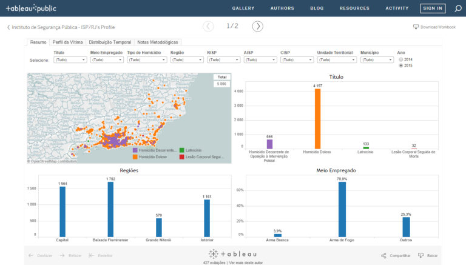Click the orange Homicídio Doloso bar
The width and height of the screenshot is (466, 265).
coord(317,118)
